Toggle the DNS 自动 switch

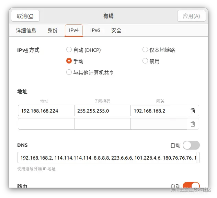tap(191, 145)
